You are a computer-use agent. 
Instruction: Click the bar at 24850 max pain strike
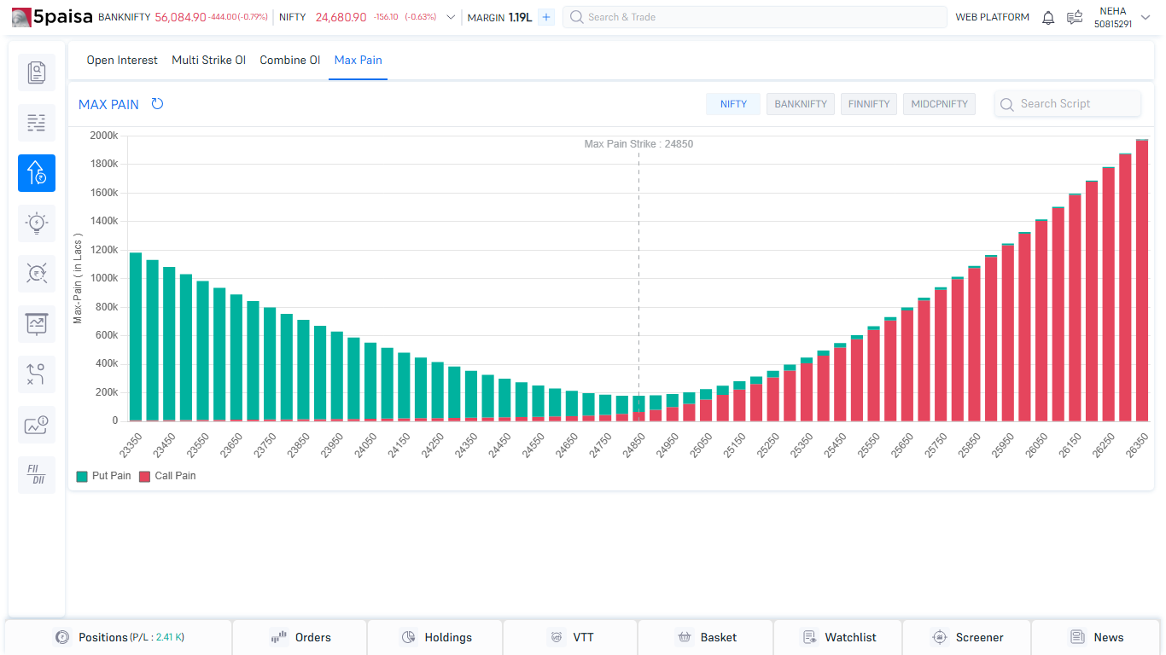tap(638, 409)
